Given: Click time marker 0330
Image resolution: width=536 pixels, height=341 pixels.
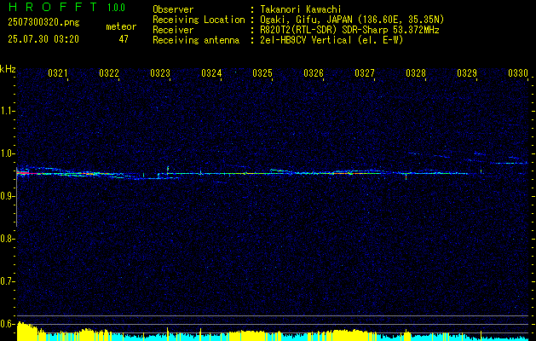Looking at the screenshot, I should pos(518,73).
